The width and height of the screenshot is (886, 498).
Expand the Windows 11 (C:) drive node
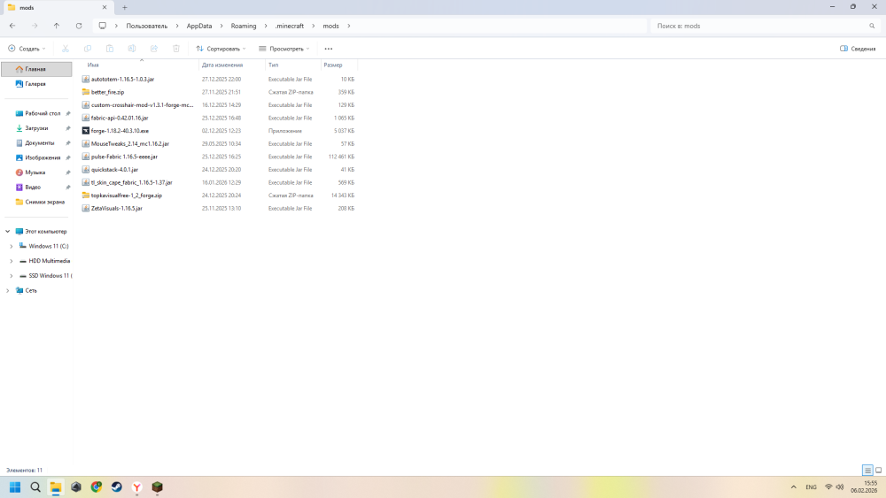click(12, 246)
